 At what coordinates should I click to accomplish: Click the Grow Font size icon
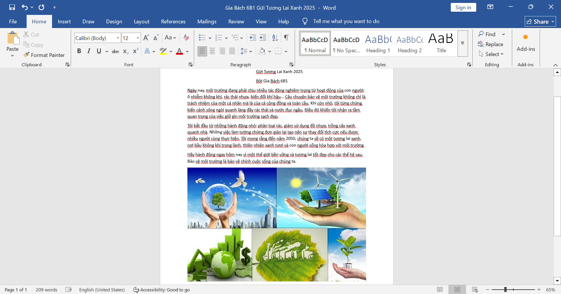click(x=146, y=38)
